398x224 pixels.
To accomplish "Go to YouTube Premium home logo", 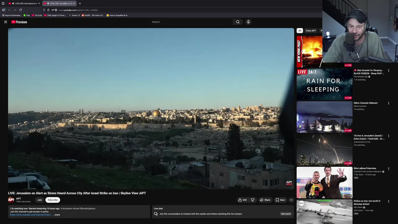I will [x=19, y=22].
